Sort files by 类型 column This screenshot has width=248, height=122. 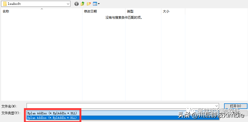point(130,11)
